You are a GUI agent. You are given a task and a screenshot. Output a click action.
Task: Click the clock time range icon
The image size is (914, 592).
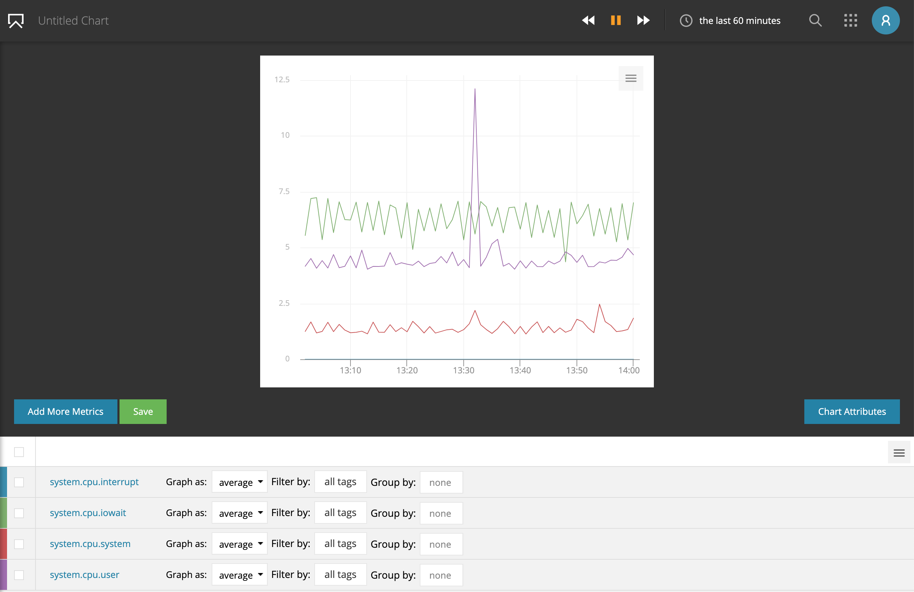(686, 21)
